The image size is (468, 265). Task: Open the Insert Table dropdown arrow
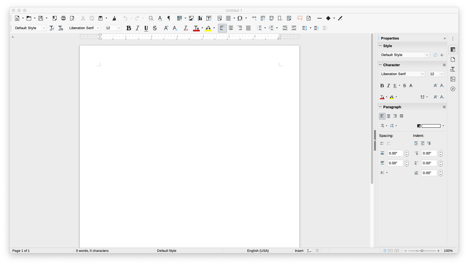(x=185, y=18)
